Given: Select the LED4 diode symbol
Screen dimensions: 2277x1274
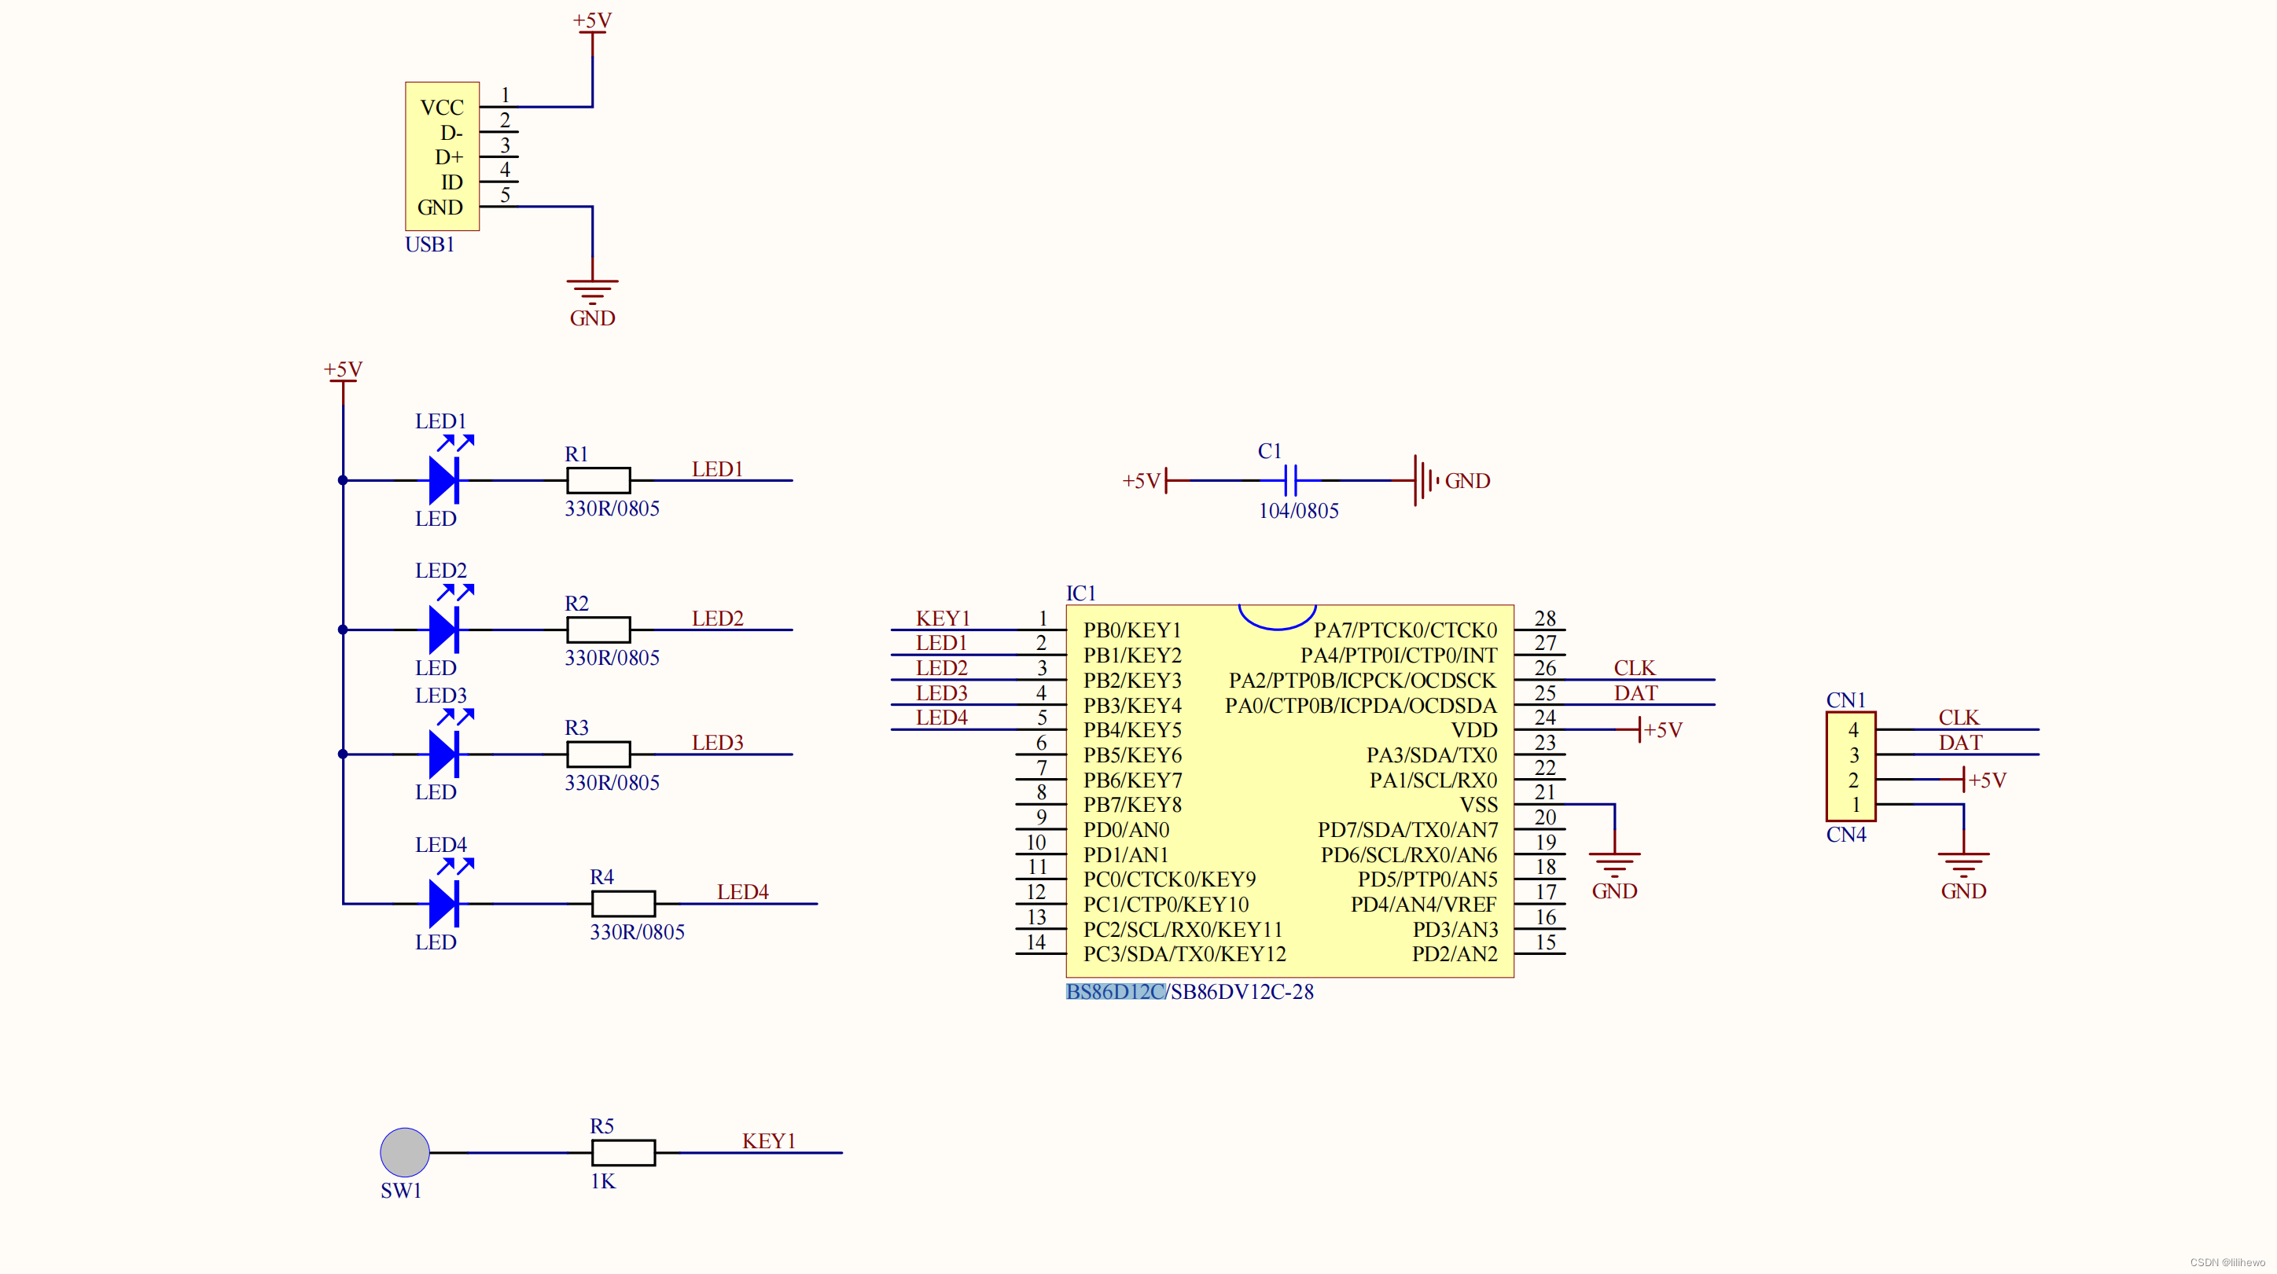Looking at the screenshot, I should coord(443,903).
